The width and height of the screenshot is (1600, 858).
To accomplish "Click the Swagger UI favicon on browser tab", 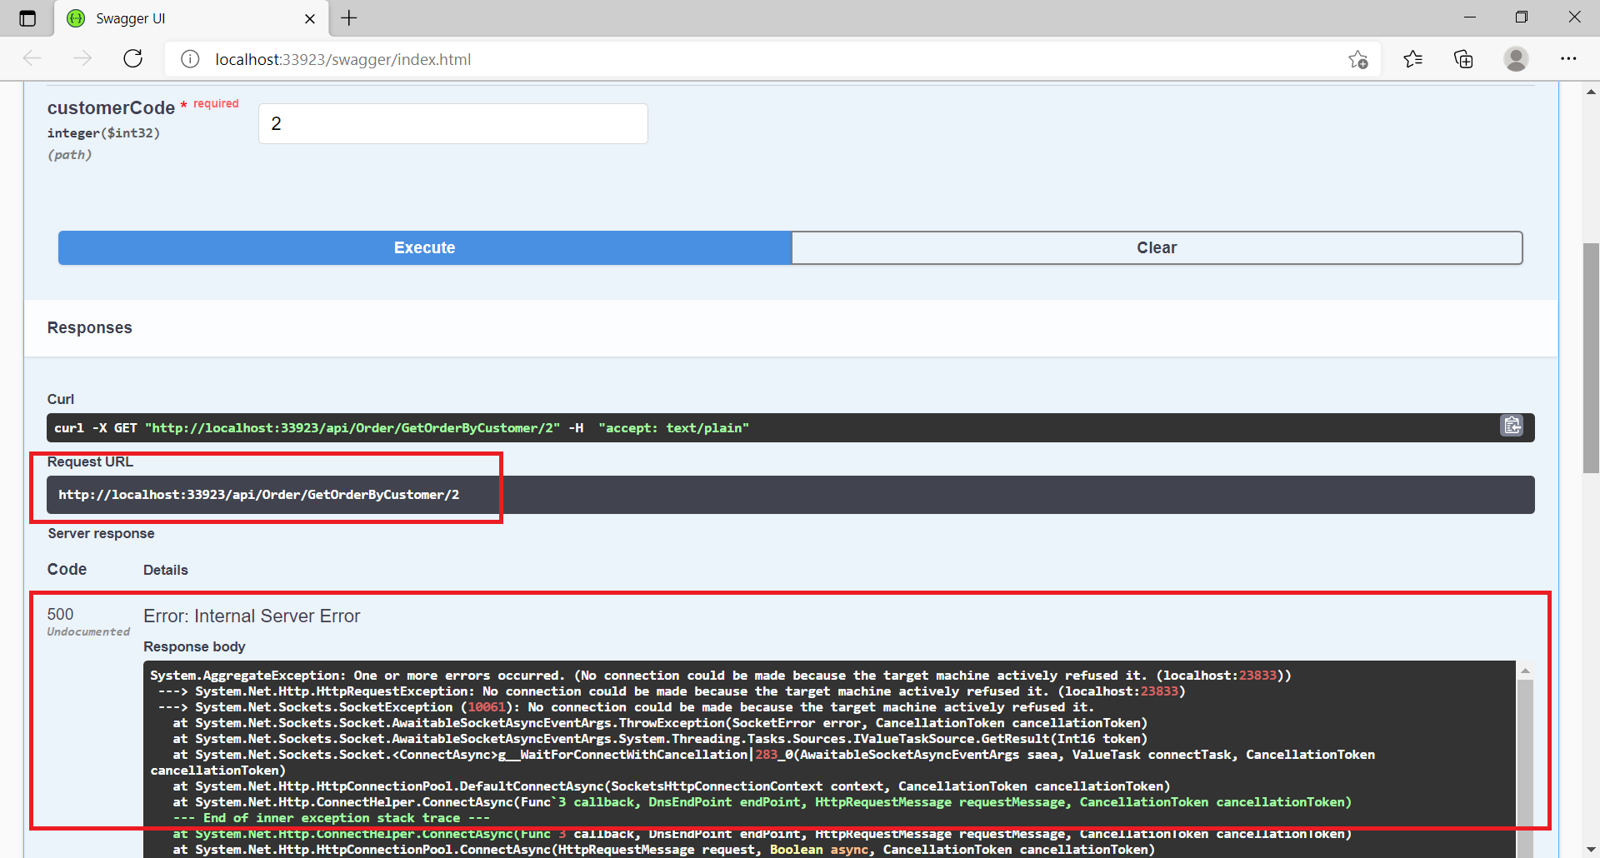I will point(75,17).
